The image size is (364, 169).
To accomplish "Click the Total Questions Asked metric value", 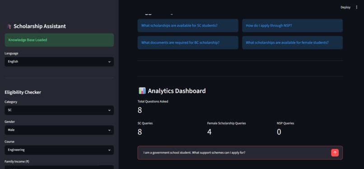I will (140, 110).
